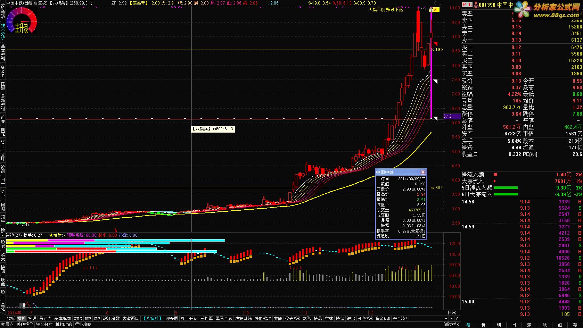Viewport: 583px width, 328px height.
Task: Close the 中国中铁 data popup
Action: pyautogui.click(x=423, y=172)
